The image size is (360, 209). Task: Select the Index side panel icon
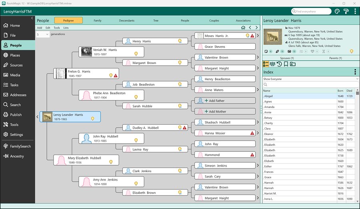coord(266,64)
